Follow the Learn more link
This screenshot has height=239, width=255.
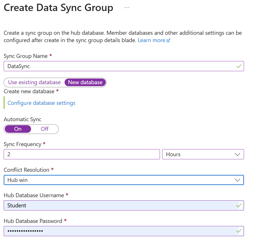point(151,40)
